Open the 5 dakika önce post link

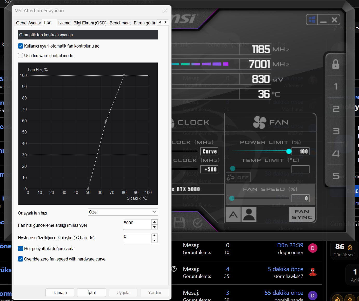[x=285, y=269]
